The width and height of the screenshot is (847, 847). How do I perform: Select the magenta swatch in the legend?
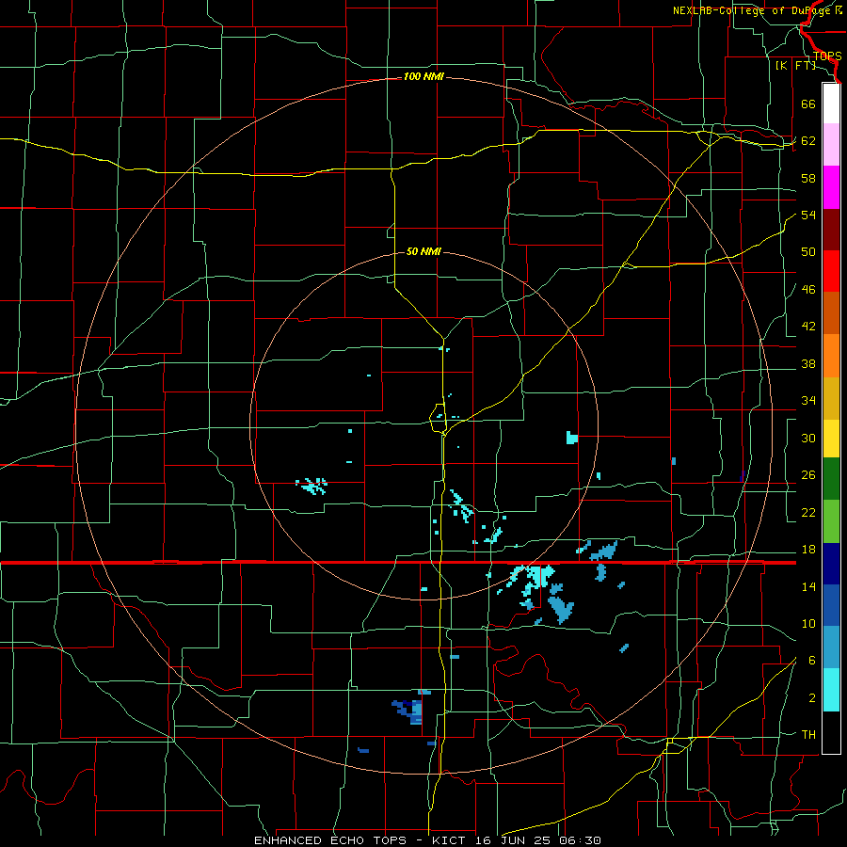[x=831, y=187]
